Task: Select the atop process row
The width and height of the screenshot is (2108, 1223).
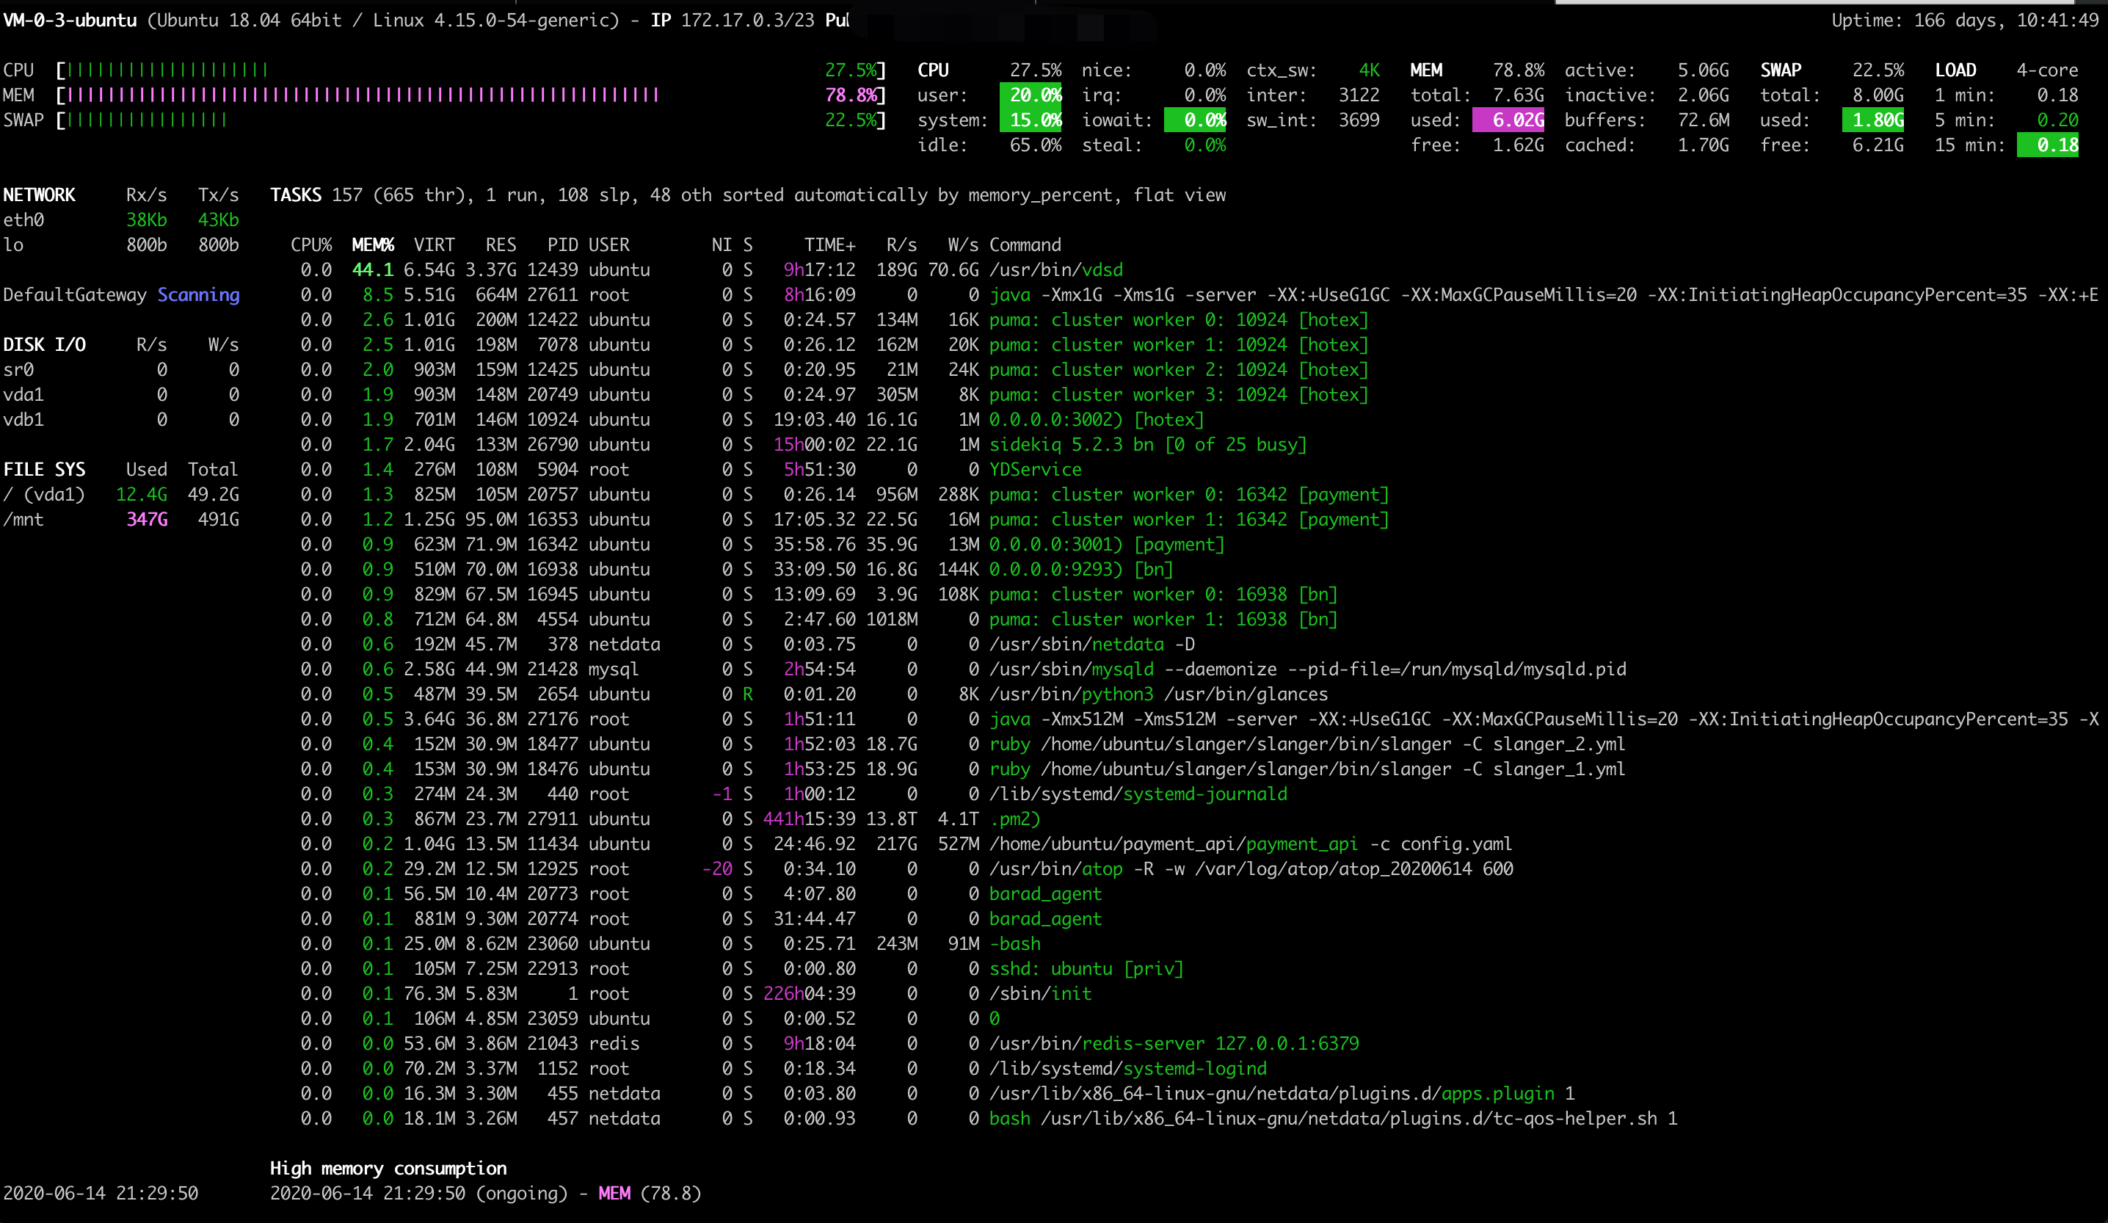Action: (x=906, y=869)
